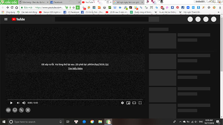Viewport: 223px width, 125px height.
Task: Open the browser home page
Action: tap(17, 8)
